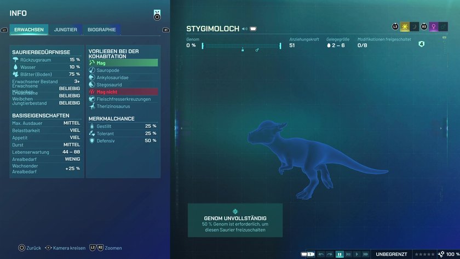This screenshot has width=460, height=259.
Task: Click the Therizinosaurus silhouette icon
Action: click(x=92, y=106)
